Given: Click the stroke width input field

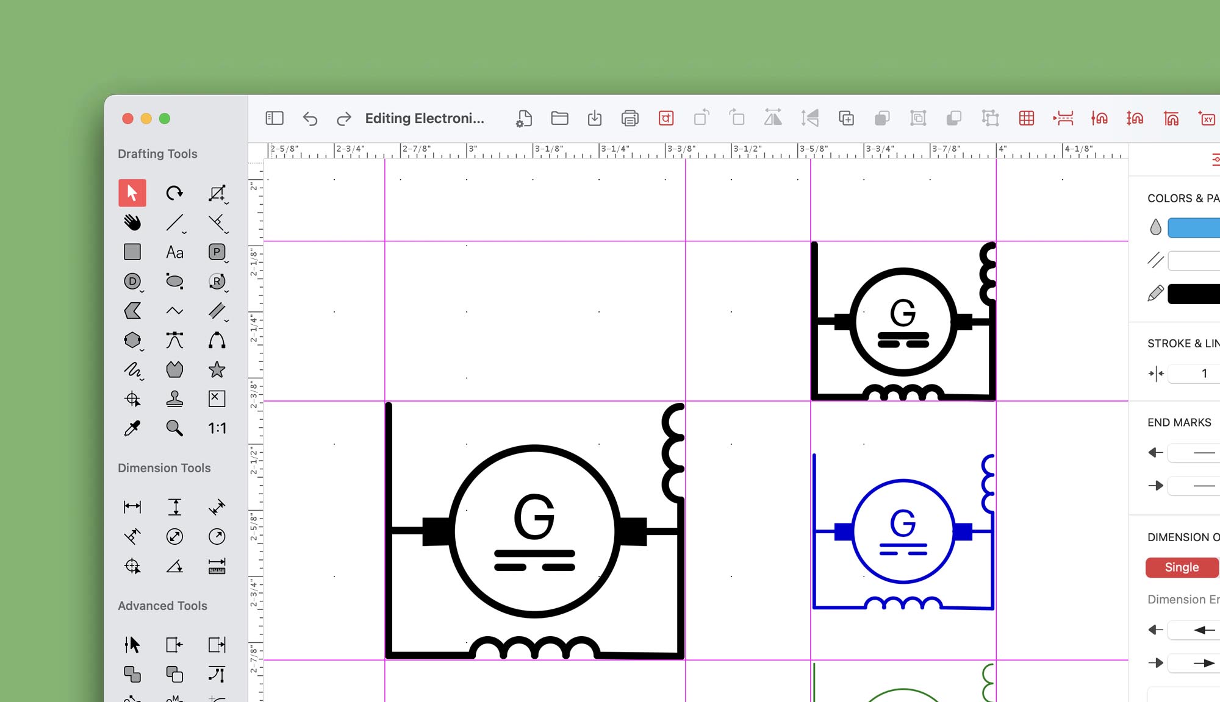Looking at the screenshot, I should (x=1196, y=374).
